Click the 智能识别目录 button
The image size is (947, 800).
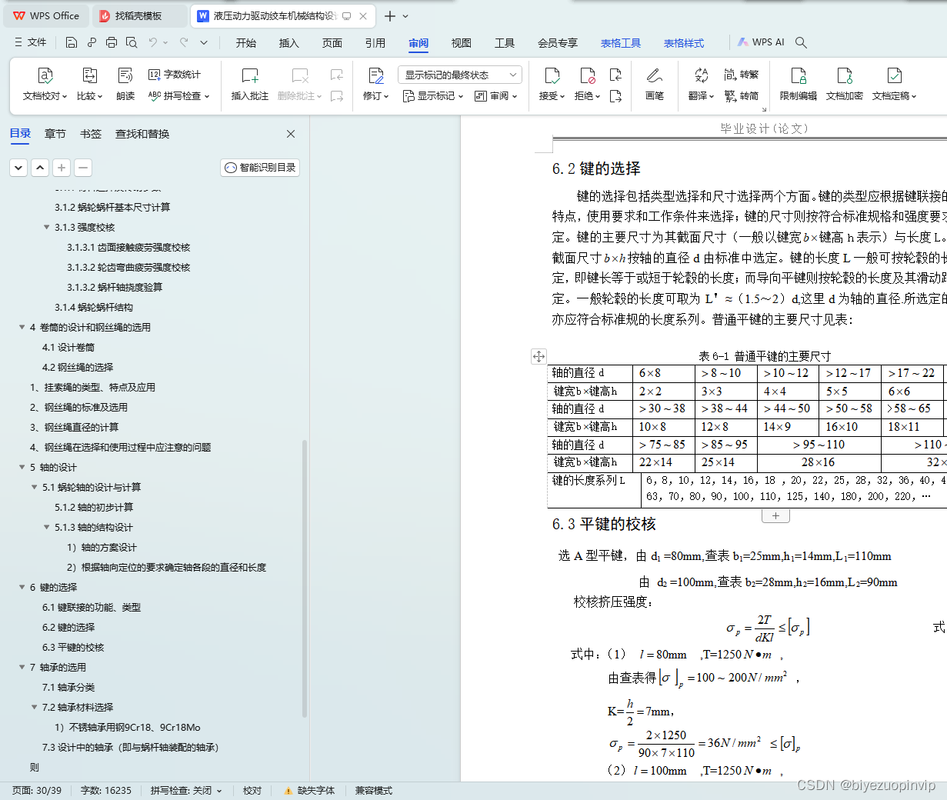tap(260, 168)
